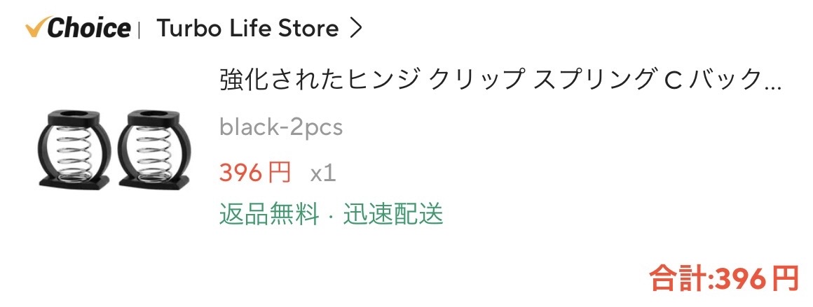Click the dot between 返品無料 and 迅速配送
The width and height of the screenshot is (813, 307).
(331, 215)
